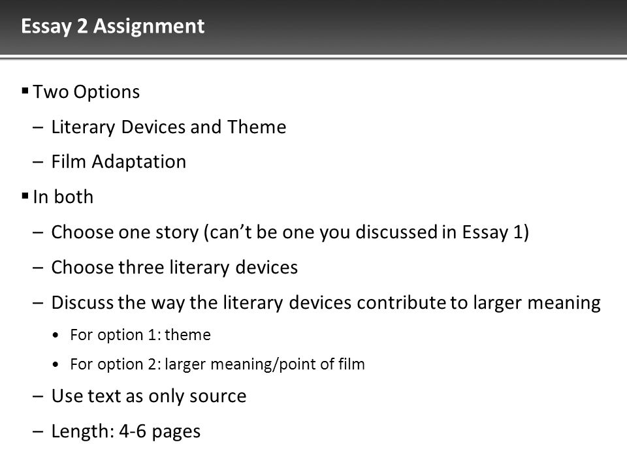Click 'Length: 4-6 pages' line
Viewport: 627px width, 470px height.
[126, 431]
